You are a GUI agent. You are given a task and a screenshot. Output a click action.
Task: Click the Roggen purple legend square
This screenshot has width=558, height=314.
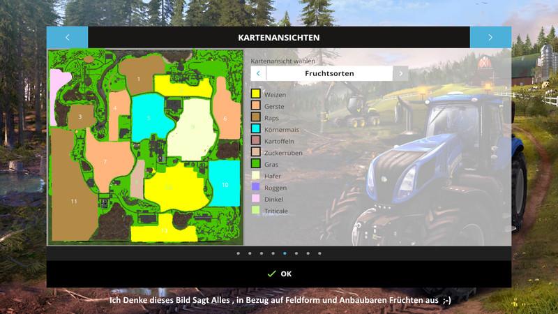(256, 187)
